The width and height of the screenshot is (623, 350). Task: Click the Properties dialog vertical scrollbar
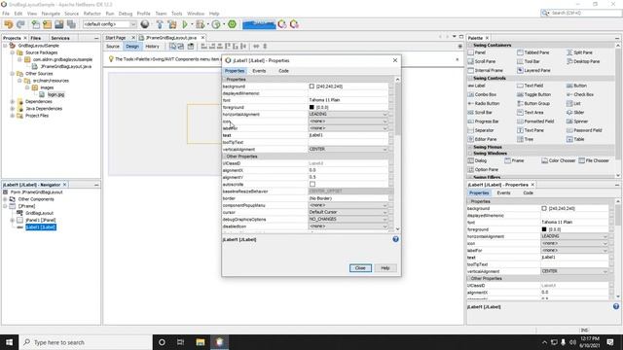398,155
